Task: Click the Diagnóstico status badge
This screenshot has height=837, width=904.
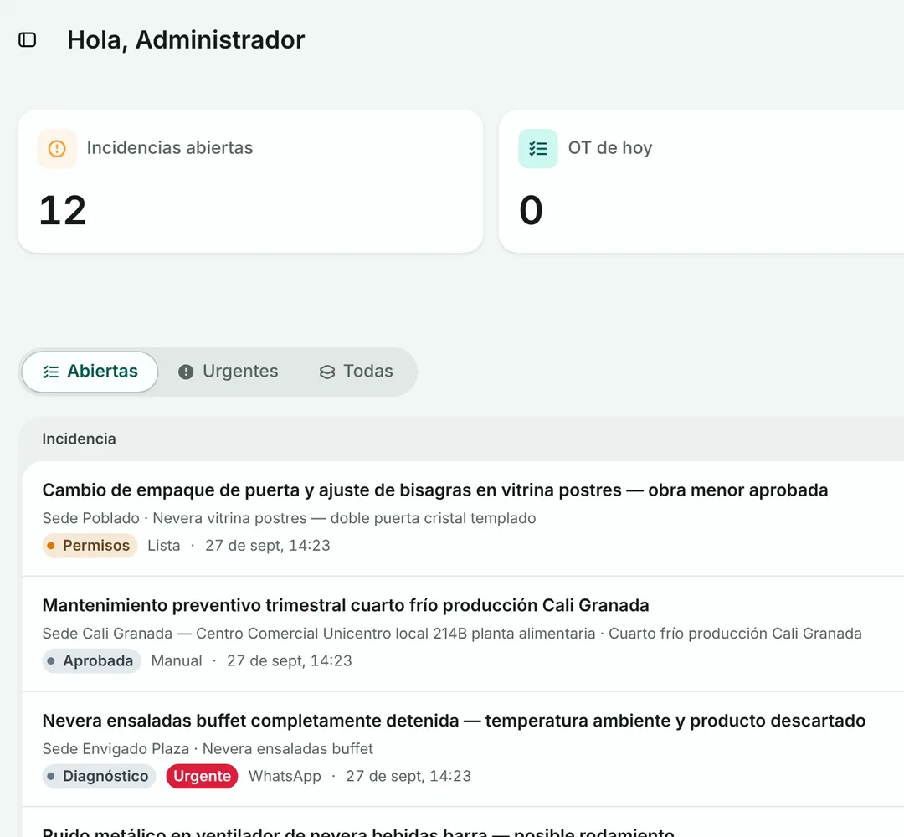Action: pos(99,776)
